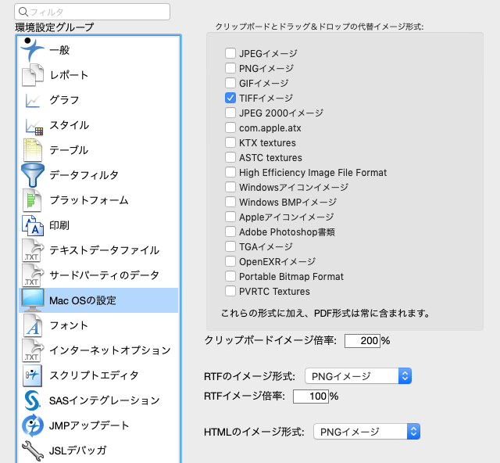Open HTMLのイメージ形式 dropdown
Screen dimensions: 500x463
[366, 432]
